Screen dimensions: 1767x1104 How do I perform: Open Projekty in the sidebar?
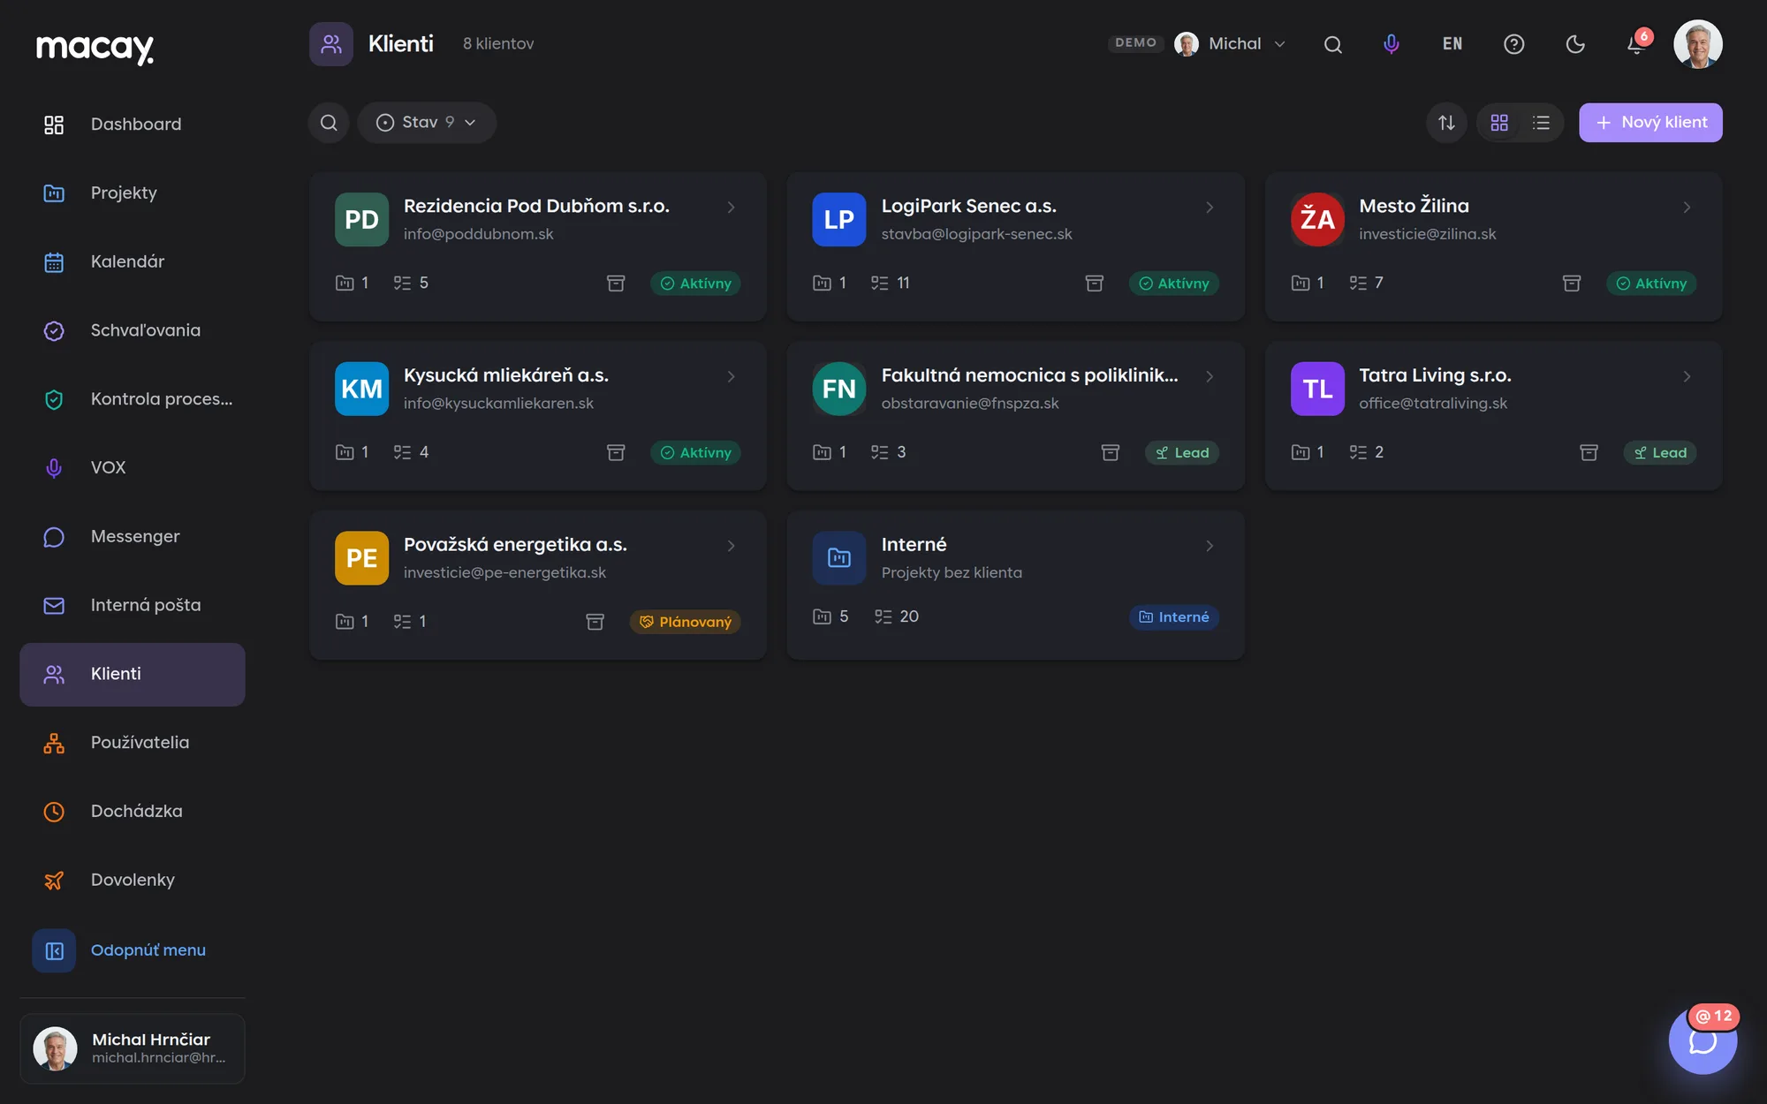[133, 193]
